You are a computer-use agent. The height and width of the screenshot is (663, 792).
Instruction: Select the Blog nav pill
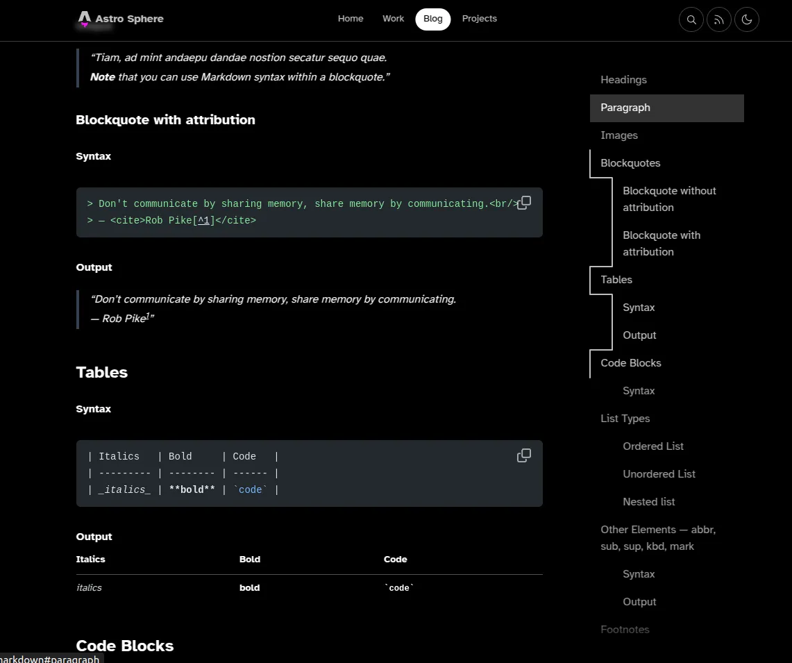coord(433,19)
